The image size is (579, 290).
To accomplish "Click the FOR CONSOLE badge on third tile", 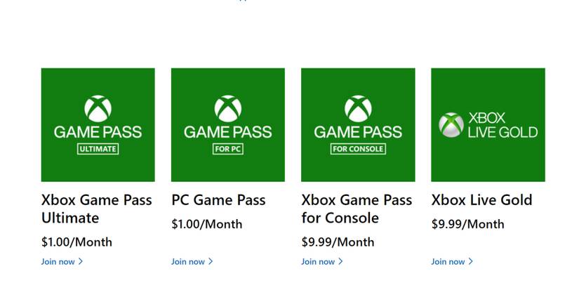I will [x=358, y=149].
